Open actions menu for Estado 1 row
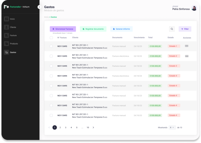The height and width of the screenshot is (143, 201). pyautogui.click(x=187, y=46)
